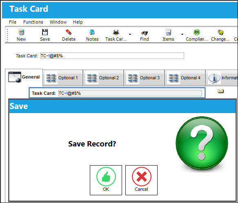Open the Notes toolbar icon

pyautogui.click(x=92, y=32)
